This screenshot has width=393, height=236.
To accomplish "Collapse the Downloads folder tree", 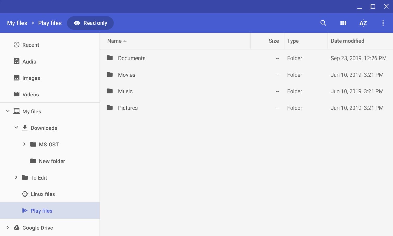I will pyautogui.click(x=16, y=128).
